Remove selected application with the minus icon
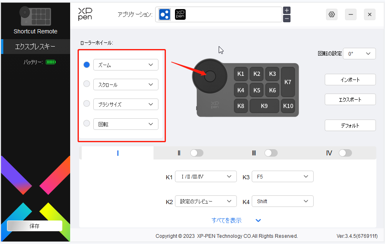The image size is (385, 244). (286, 19)
